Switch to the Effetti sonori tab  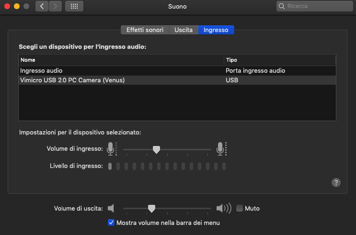pyautogui.click(x=145, y=30)
